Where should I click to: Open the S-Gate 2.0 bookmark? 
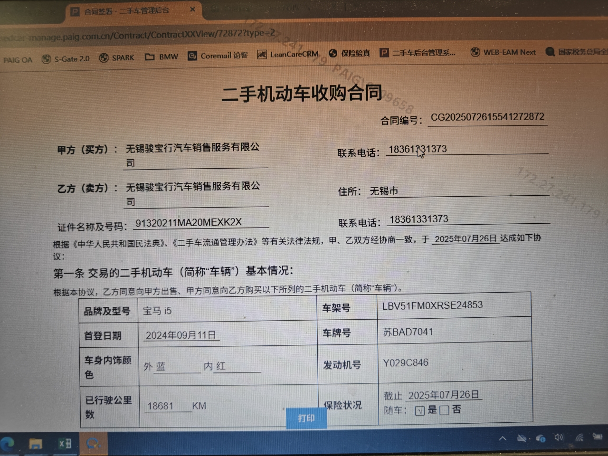pyautogui.click(x=66, y=59)
